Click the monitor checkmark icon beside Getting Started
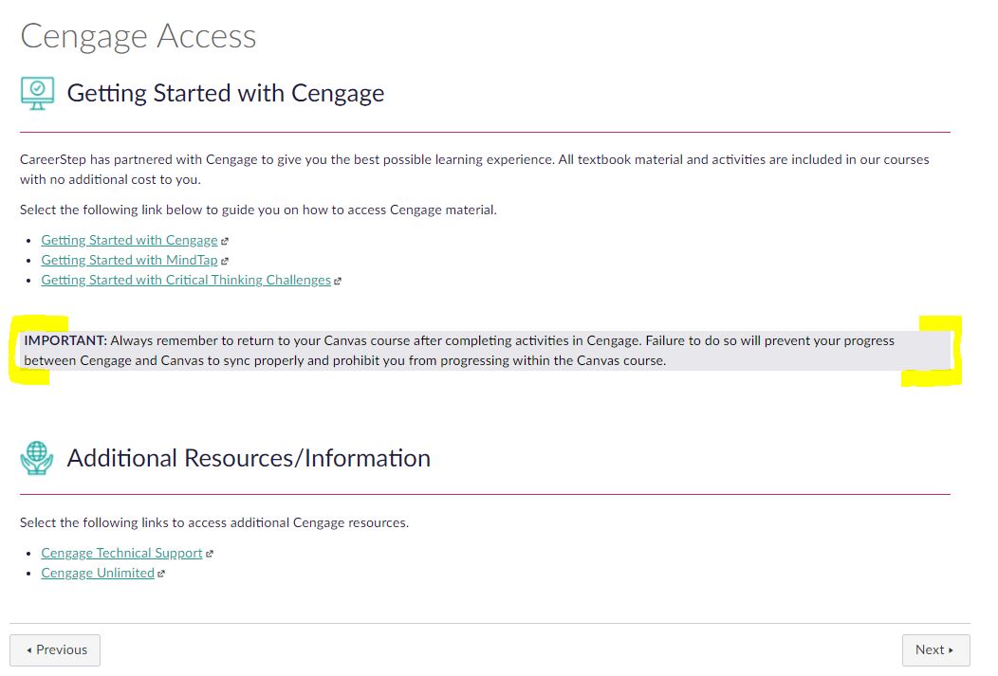 (x=37, y=93)
